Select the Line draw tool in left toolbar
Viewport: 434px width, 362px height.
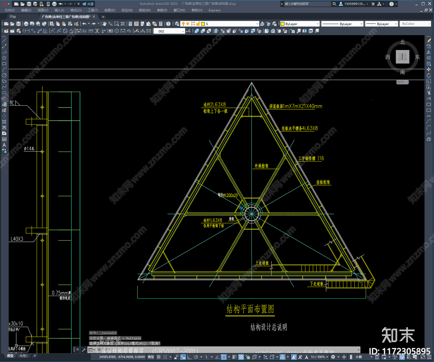4,40
